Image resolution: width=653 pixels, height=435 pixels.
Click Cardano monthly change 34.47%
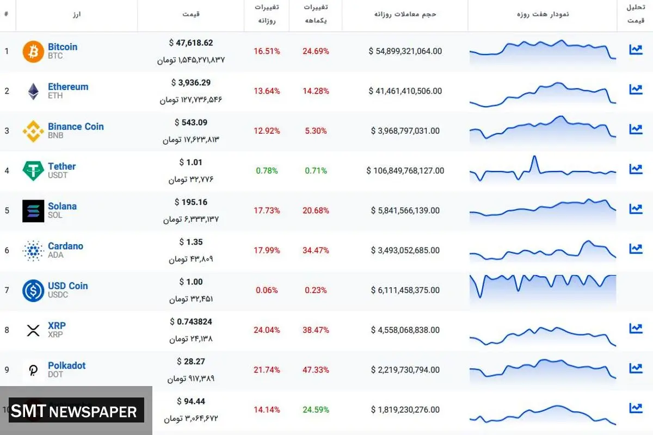pyautogui.click(x=316, y=251)
